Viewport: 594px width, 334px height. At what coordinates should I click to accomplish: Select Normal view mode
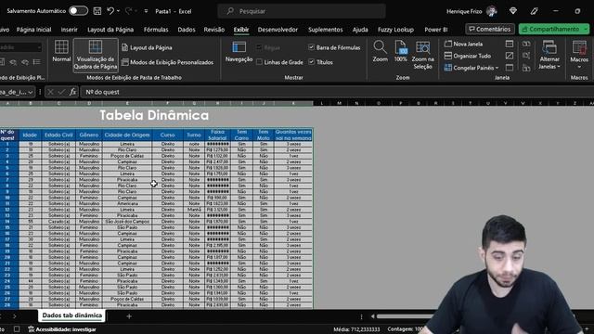(x=61, y=51)
